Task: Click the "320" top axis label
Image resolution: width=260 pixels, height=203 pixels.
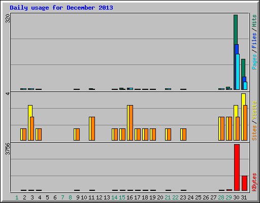Action: tap(8, 19)
